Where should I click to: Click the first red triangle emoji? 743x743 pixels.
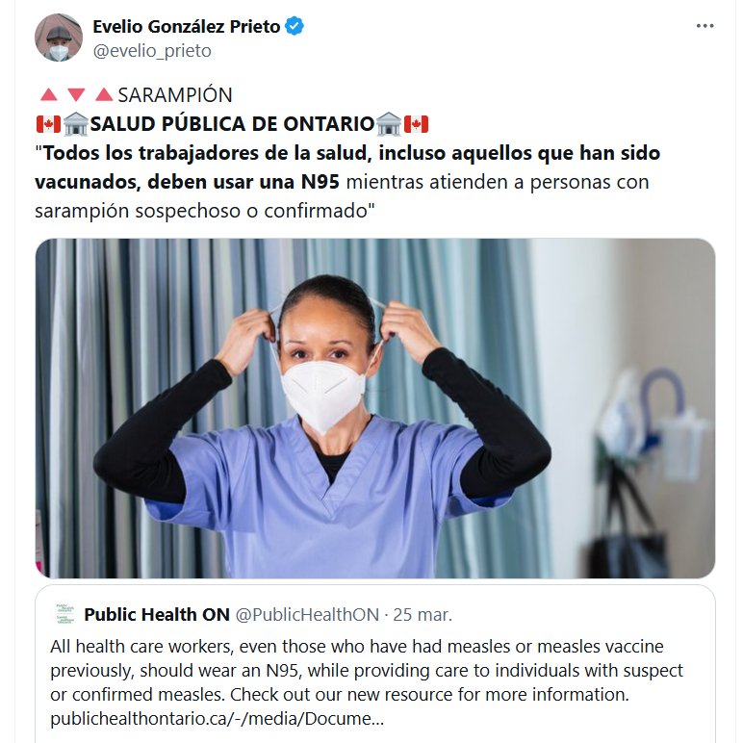49,94
